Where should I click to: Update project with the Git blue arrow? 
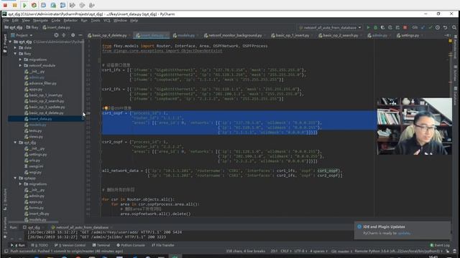point(423,27)
